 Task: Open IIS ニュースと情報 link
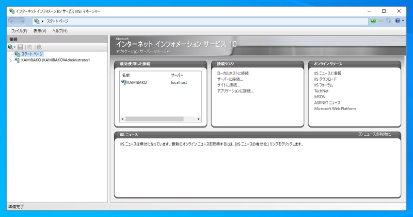point(327,74)
